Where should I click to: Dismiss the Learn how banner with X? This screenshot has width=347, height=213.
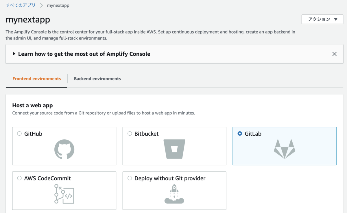click(334, 54)
